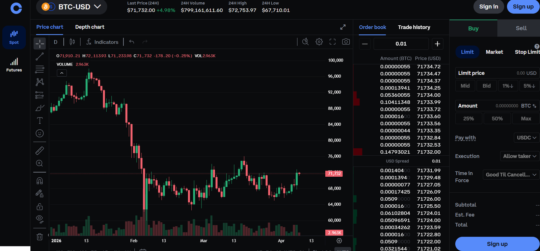Collapse the chart legend with the caret
The height and width of the screenshot is (251, 540).
pyautogui.click(x=62, y=73)
